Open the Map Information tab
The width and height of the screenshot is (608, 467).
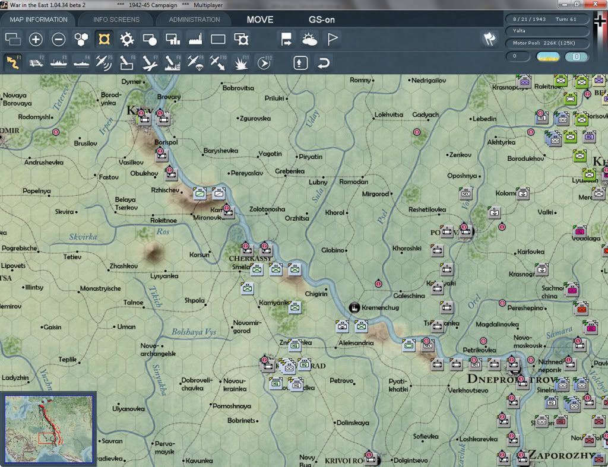click(x=39, y=20)
